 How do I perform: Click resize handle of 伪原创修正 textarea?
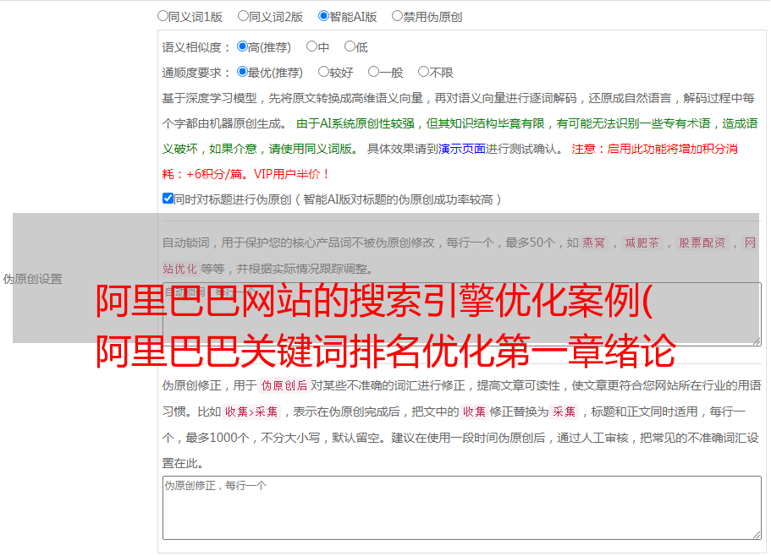tap(757, 535)
